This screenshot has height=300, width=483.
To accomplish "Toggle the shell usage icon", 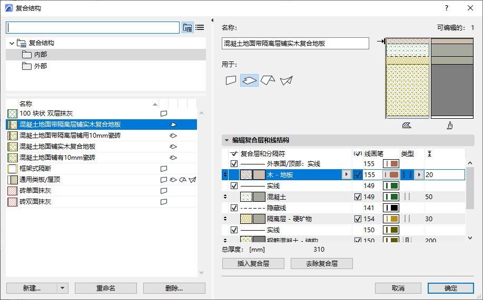I will 286,80.
